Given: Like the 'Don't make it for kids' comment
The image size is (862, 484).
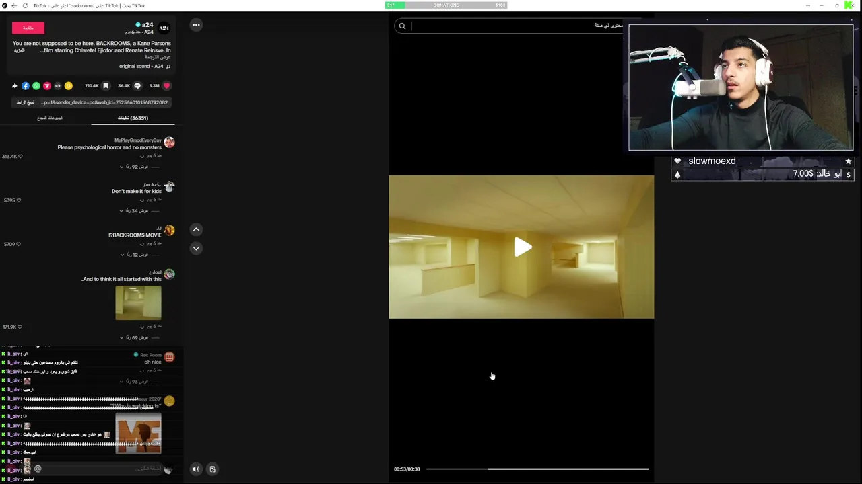Looking at the screenshot, I should [x=18, y=200].
